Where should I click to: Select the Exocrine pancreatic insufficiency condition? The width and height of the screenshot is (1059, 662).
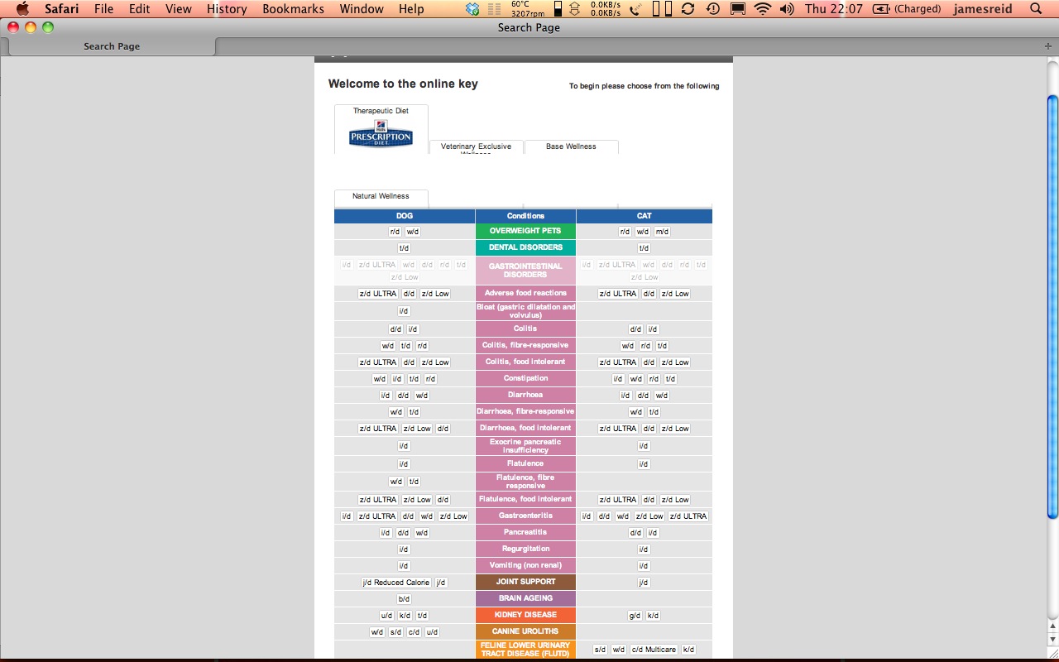[x=525, y=446]
